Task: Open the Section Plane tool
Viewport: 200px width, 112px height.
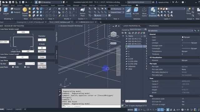Action: (x=82, y=12)
